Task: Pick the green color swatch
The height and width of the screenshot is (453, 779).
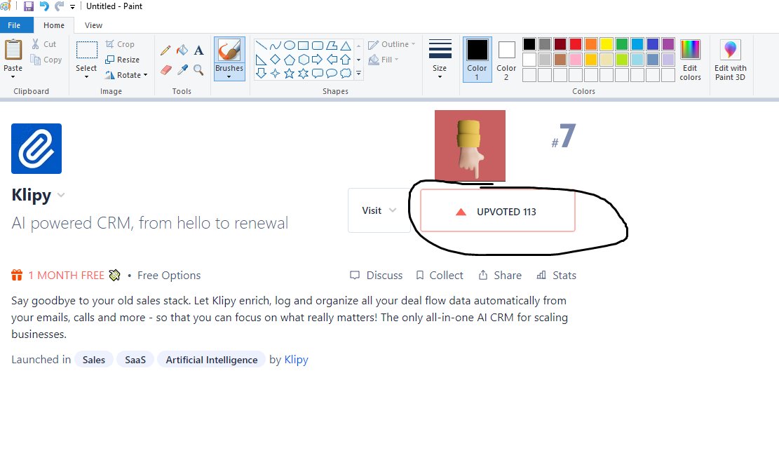Action: 622,44
